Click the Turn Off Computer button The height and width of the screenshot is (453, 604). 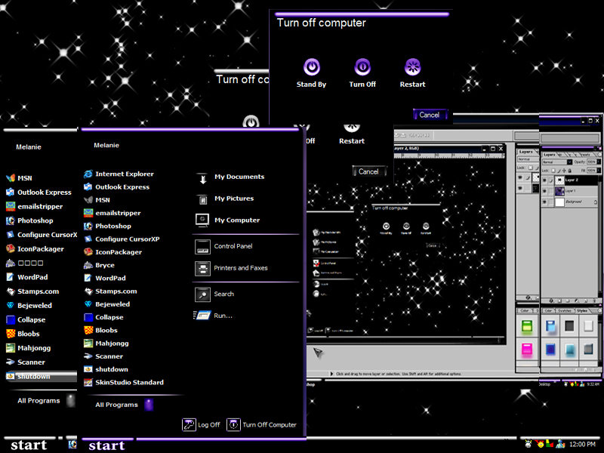pyautogui.click(x=262, y=425)
